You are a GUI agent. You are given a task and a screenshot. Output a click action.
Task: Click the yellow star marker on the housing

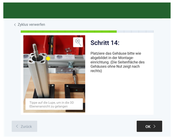48,58
